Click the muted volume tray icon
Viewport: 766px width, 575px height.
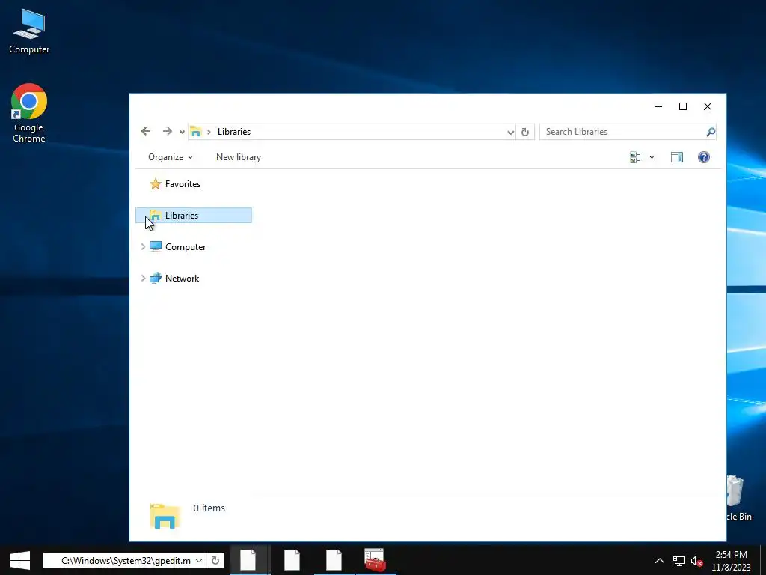(x=696, y=562)
